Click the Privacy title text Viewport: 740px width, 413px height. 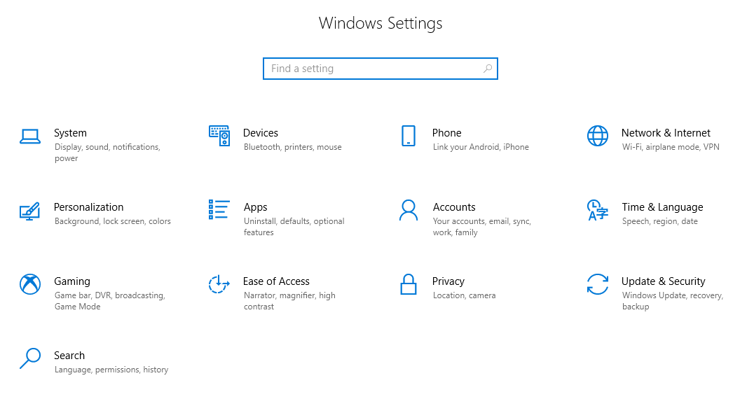click(x=448, y=281)
